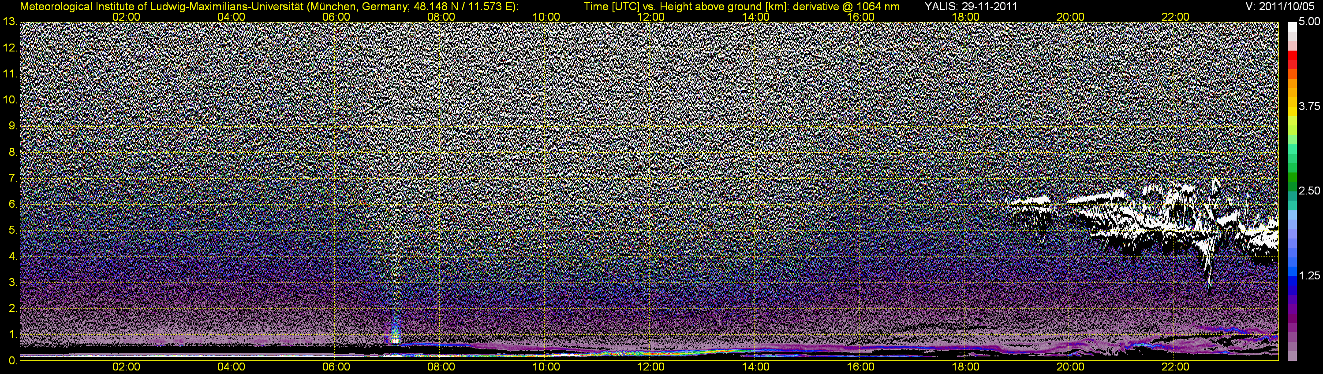Viewport: 1323px width, 374px height.
Task: Click the 10:00 label on the top time axis
Action: click(x=546, y=17)
